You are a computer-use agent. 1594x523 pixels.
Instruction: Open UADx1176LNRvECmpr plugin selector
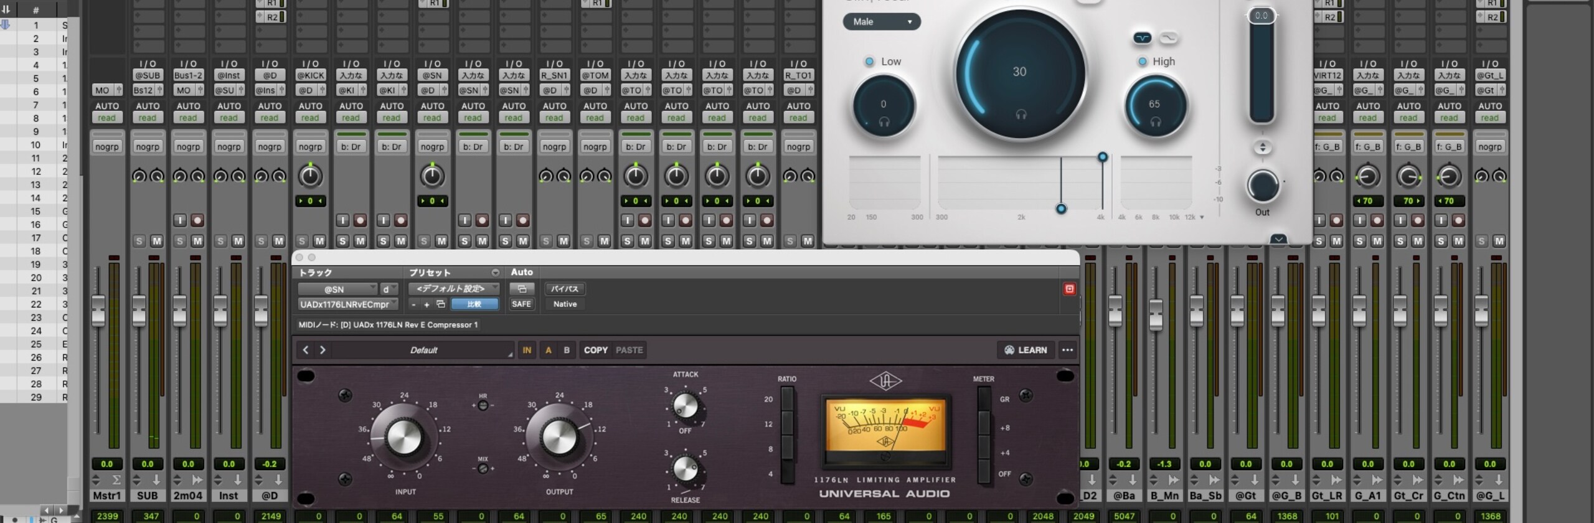[347, 304]
